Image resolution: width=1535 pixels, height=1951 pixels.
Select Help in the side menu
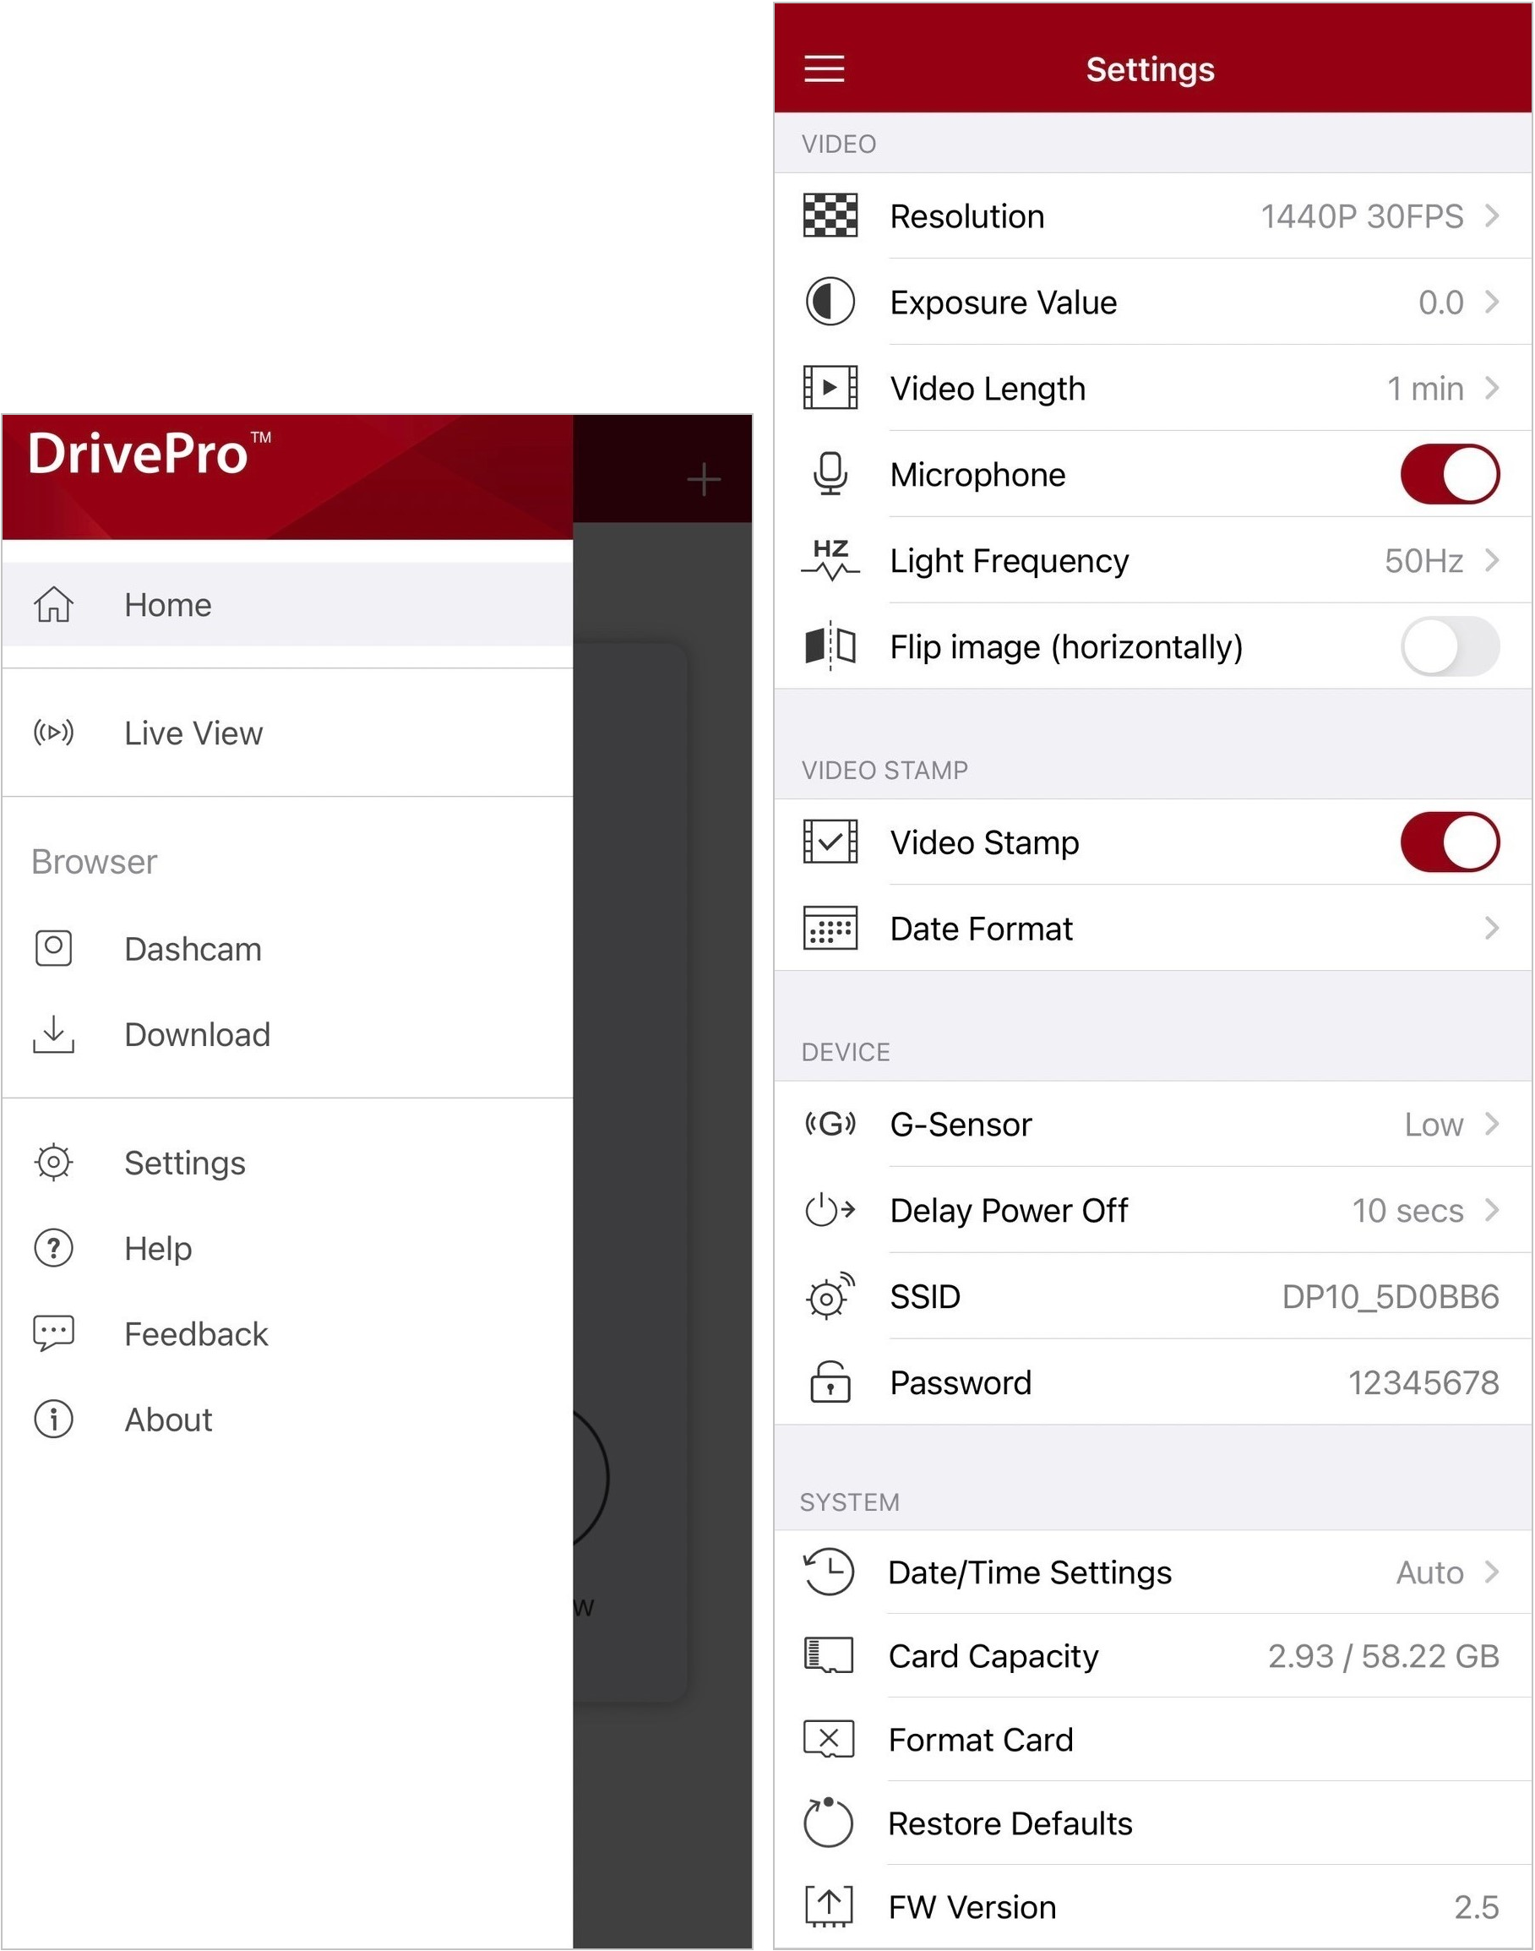(x=287, y=1248)
